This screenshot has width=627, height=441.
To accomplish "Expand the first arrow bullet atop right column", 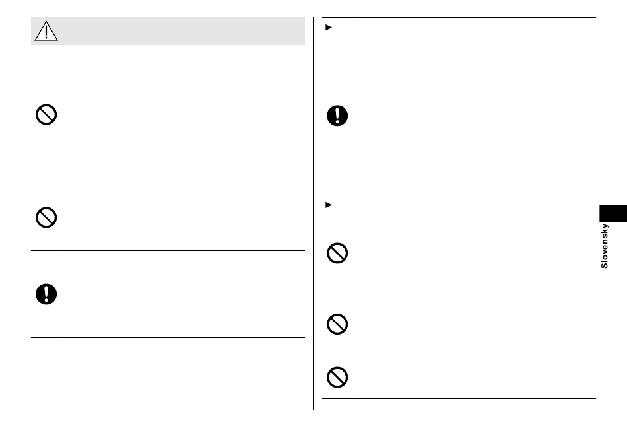I will (x=329, y=28).
